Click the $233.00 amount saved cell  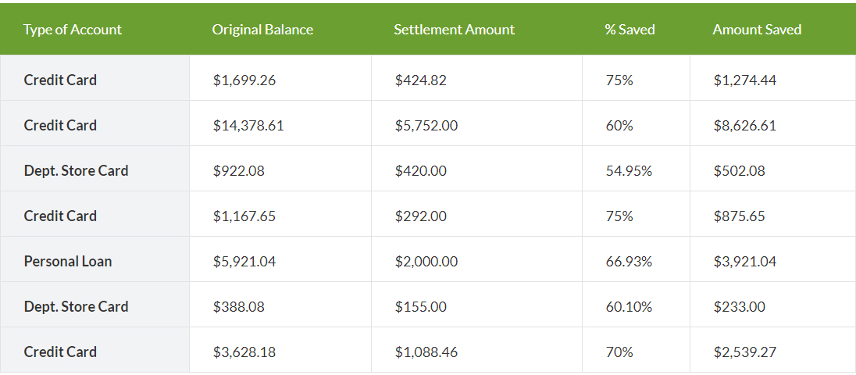point(740,306)
